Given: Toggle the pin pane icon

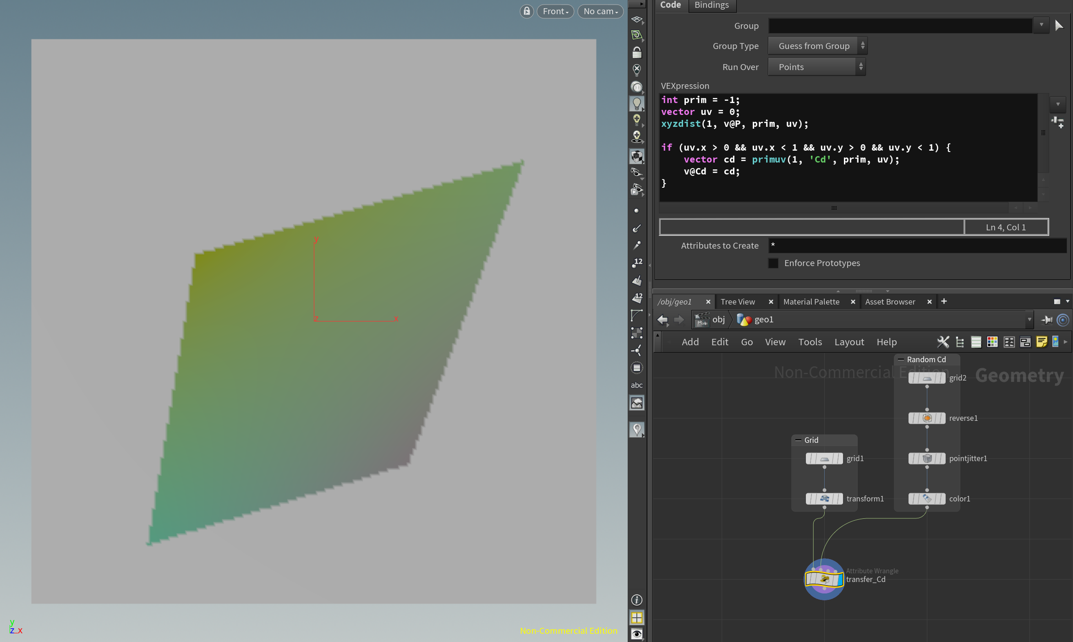Looking at the screenshot, I should [x=1047, y=320].
